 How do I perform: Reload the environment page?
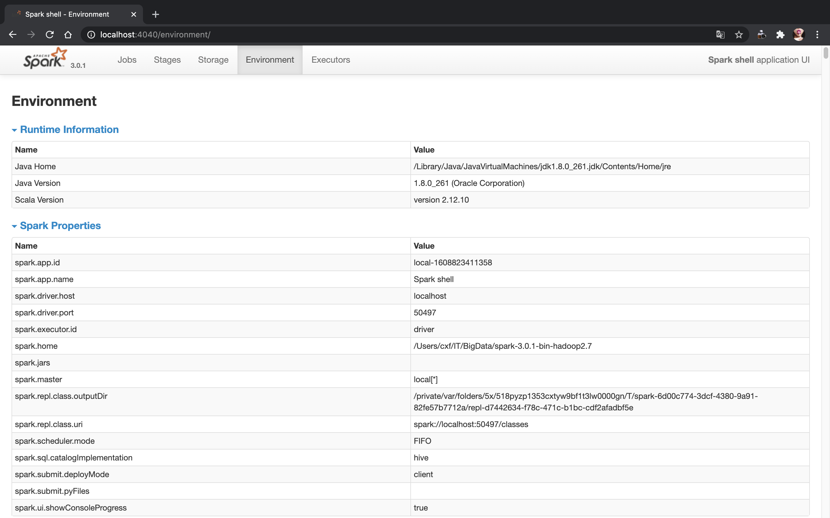50,35
